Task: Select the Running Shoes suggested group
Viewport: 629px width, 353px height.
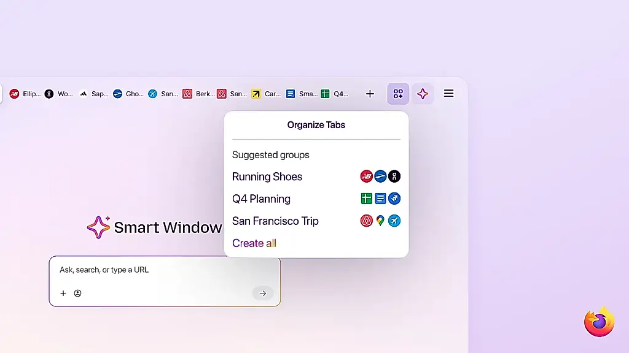Action: click(316, 176)
